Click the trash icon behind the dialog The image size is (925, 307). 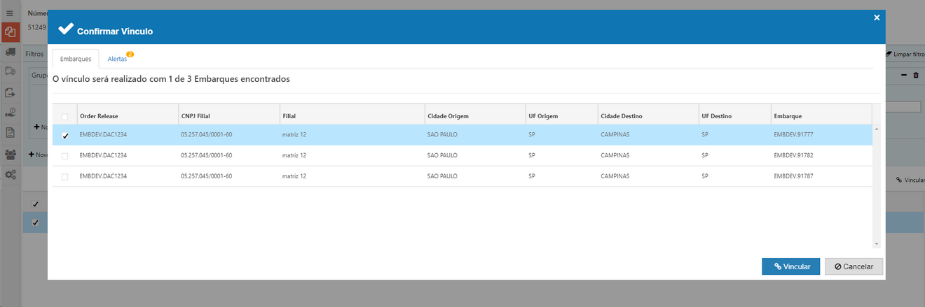click(915, 75)
